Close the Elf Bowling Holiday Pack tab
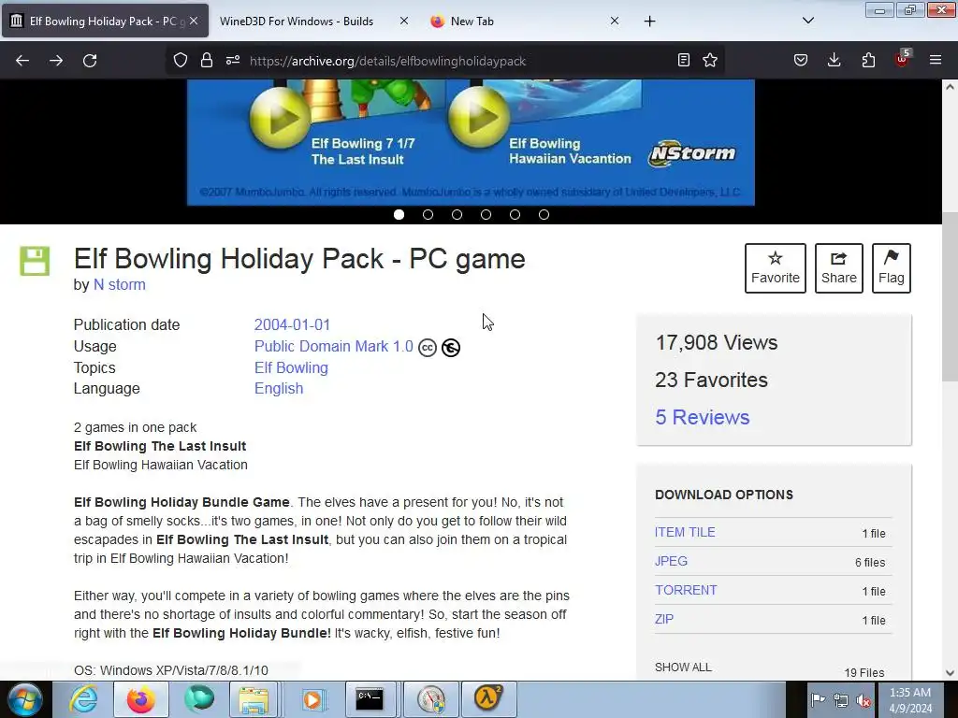958x718 pixels. tap(194, 21)
